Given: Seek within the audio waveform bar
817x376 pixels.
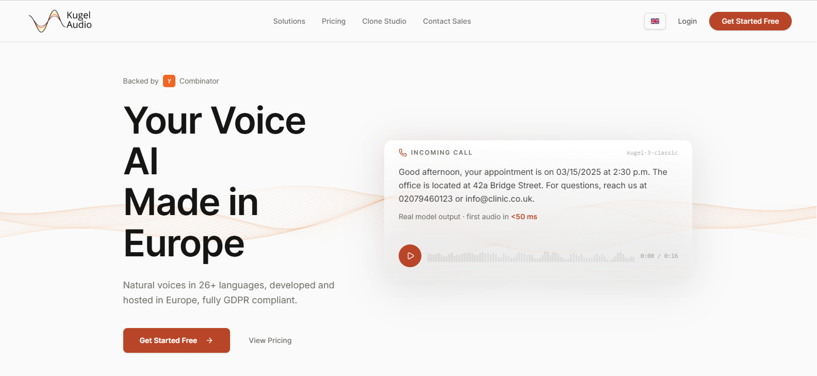Looking at the screenshot, I should tap(531, 256).
